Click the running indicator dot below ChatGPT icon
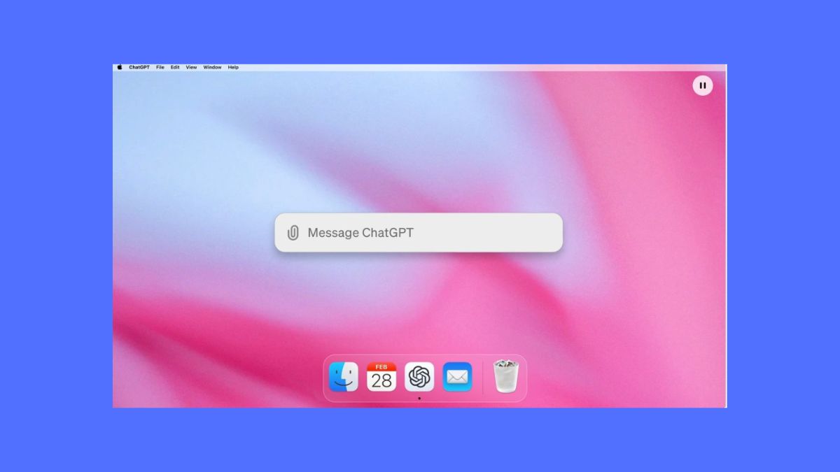 [419, 399]
